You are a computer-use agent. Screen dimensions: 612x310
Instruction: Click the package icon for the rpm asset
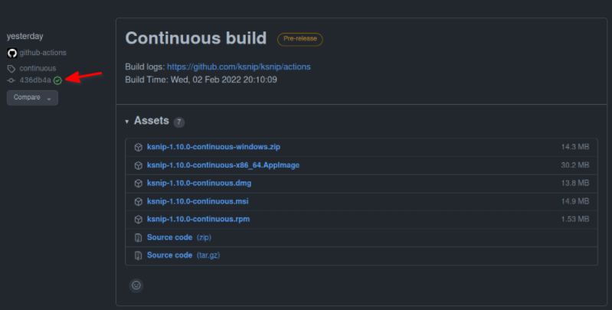pos(138,220)
